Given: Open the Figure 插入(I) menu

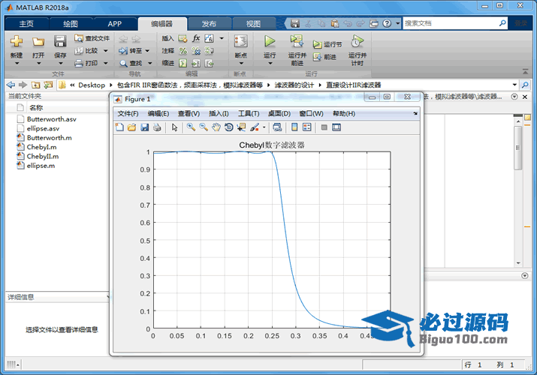Looking at the screenshot, I should (219, 113).
